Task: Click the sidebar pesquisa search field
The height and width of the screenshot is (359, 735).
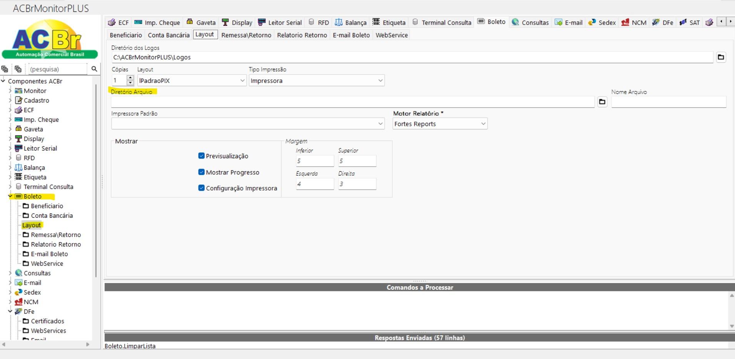Action: tap(58, 69)
